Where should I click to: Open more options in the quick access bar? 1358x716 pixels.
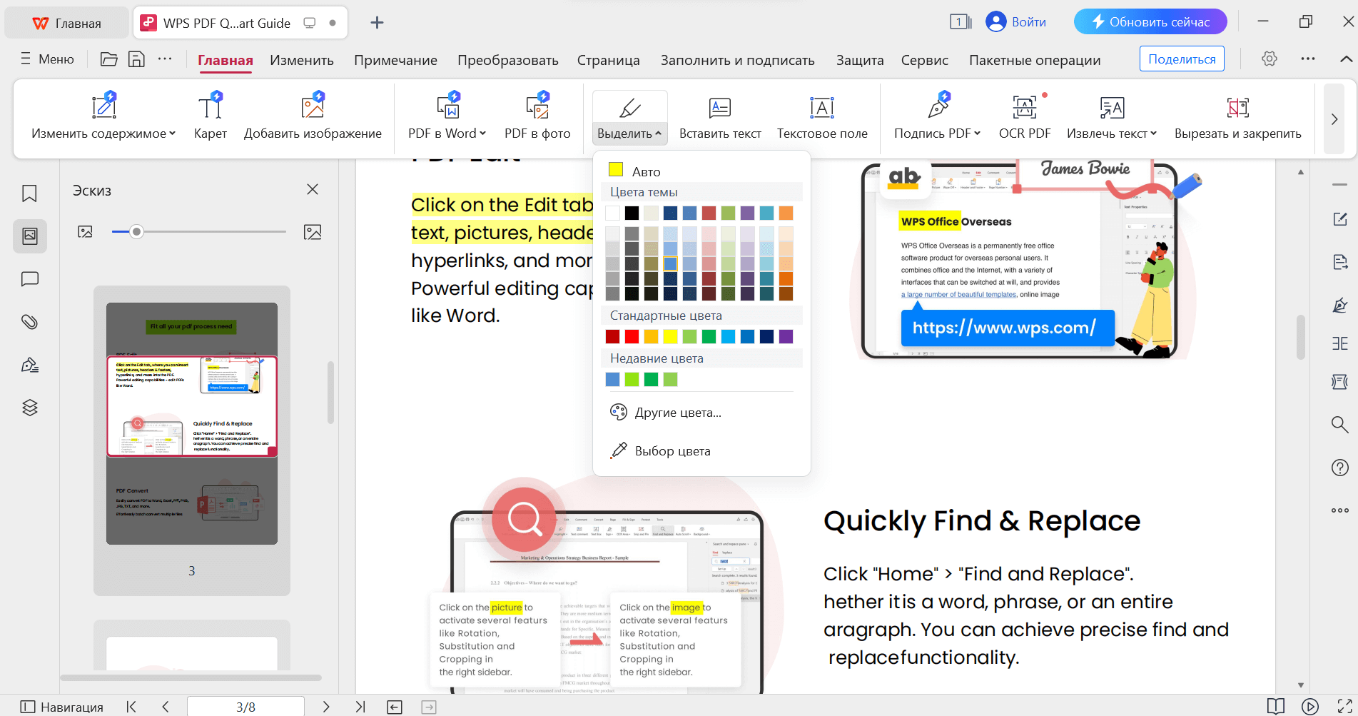click(x=165, y=59)
